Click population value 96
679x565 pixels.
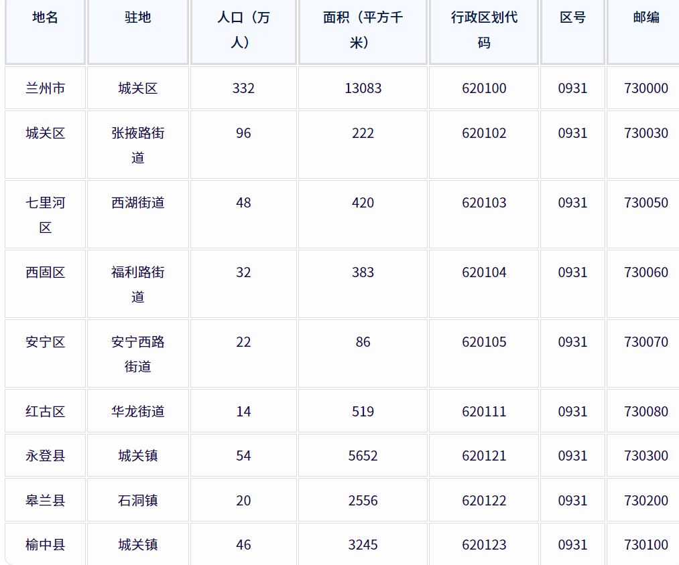click(243, 133)
